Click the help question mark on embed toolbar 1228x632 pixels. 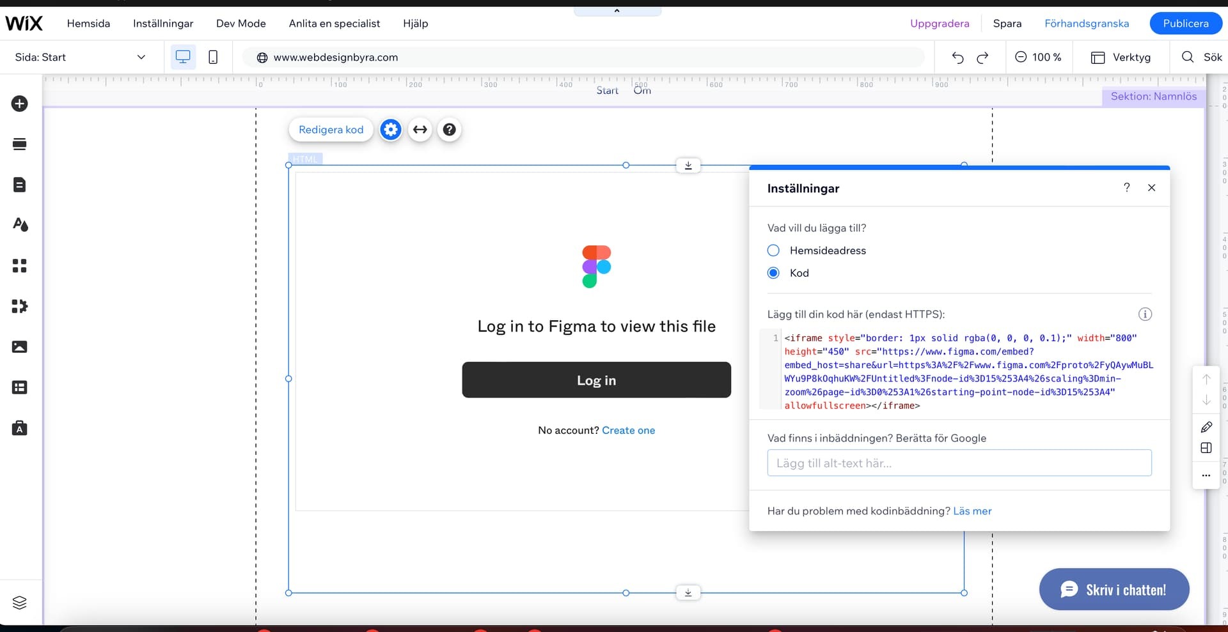(450, 130)
